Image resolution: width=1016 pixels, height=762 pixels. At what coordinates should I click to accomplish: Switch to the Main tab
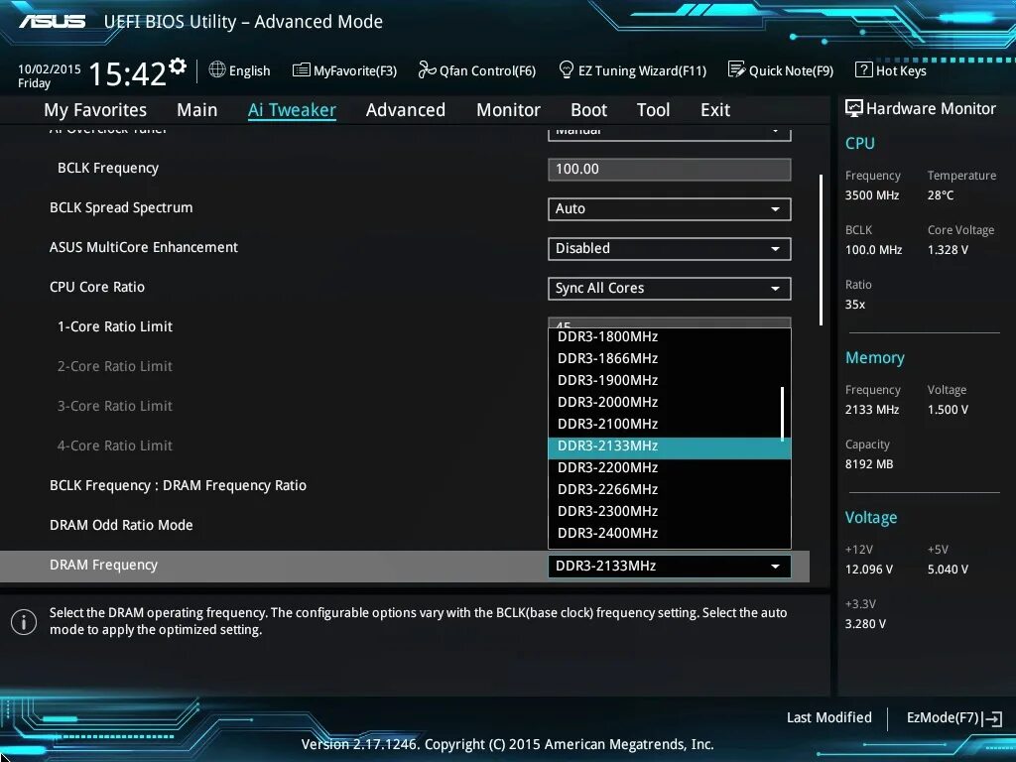click(197, 109)
